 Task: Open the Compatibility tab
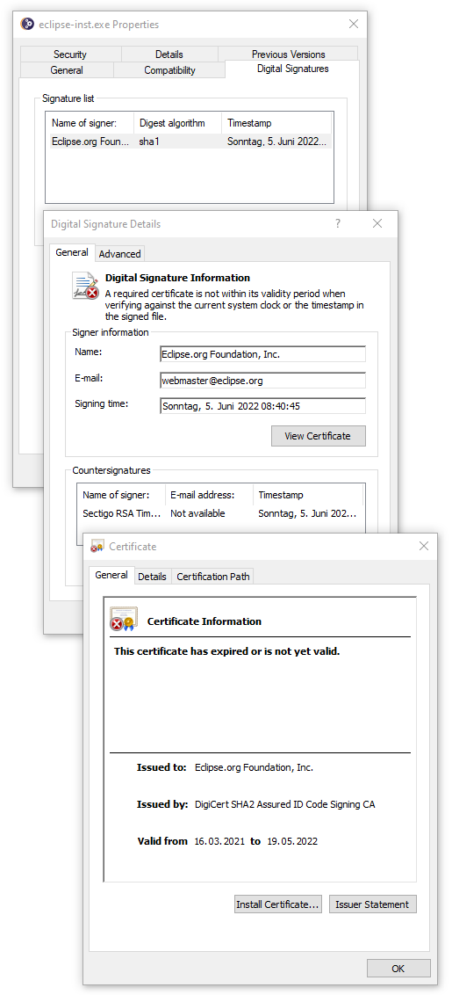coord(169,69)
